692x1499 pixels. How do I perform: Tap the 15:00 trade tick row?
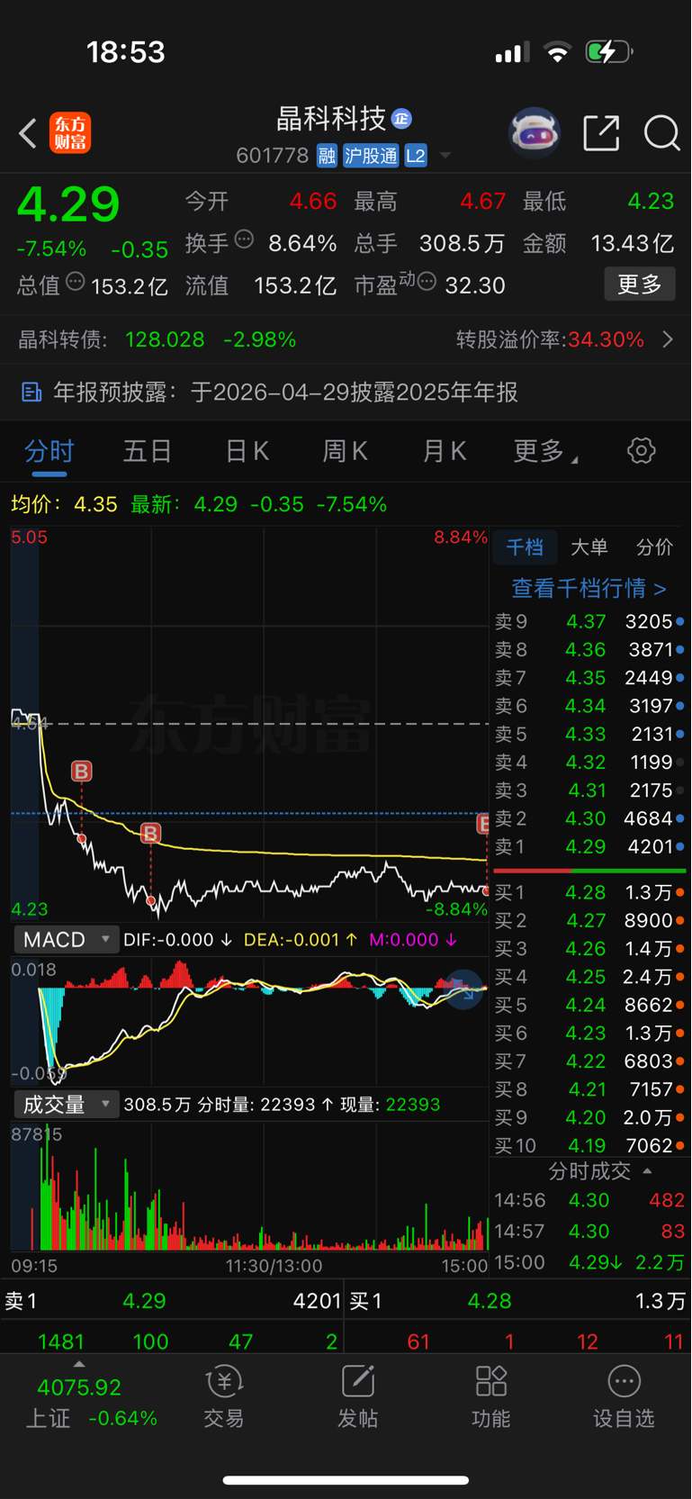(589, 1262)
